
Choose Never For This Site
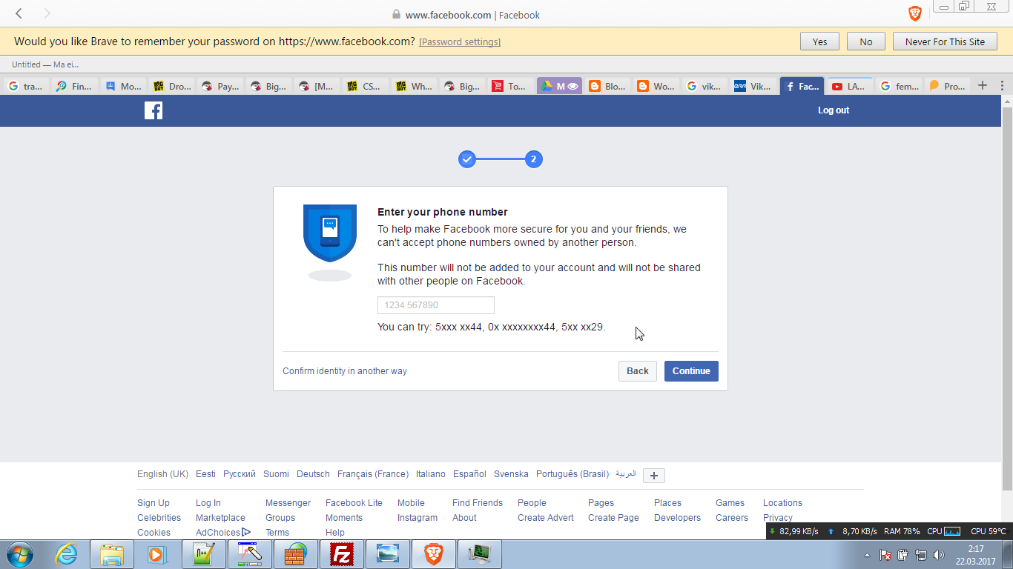945,41
